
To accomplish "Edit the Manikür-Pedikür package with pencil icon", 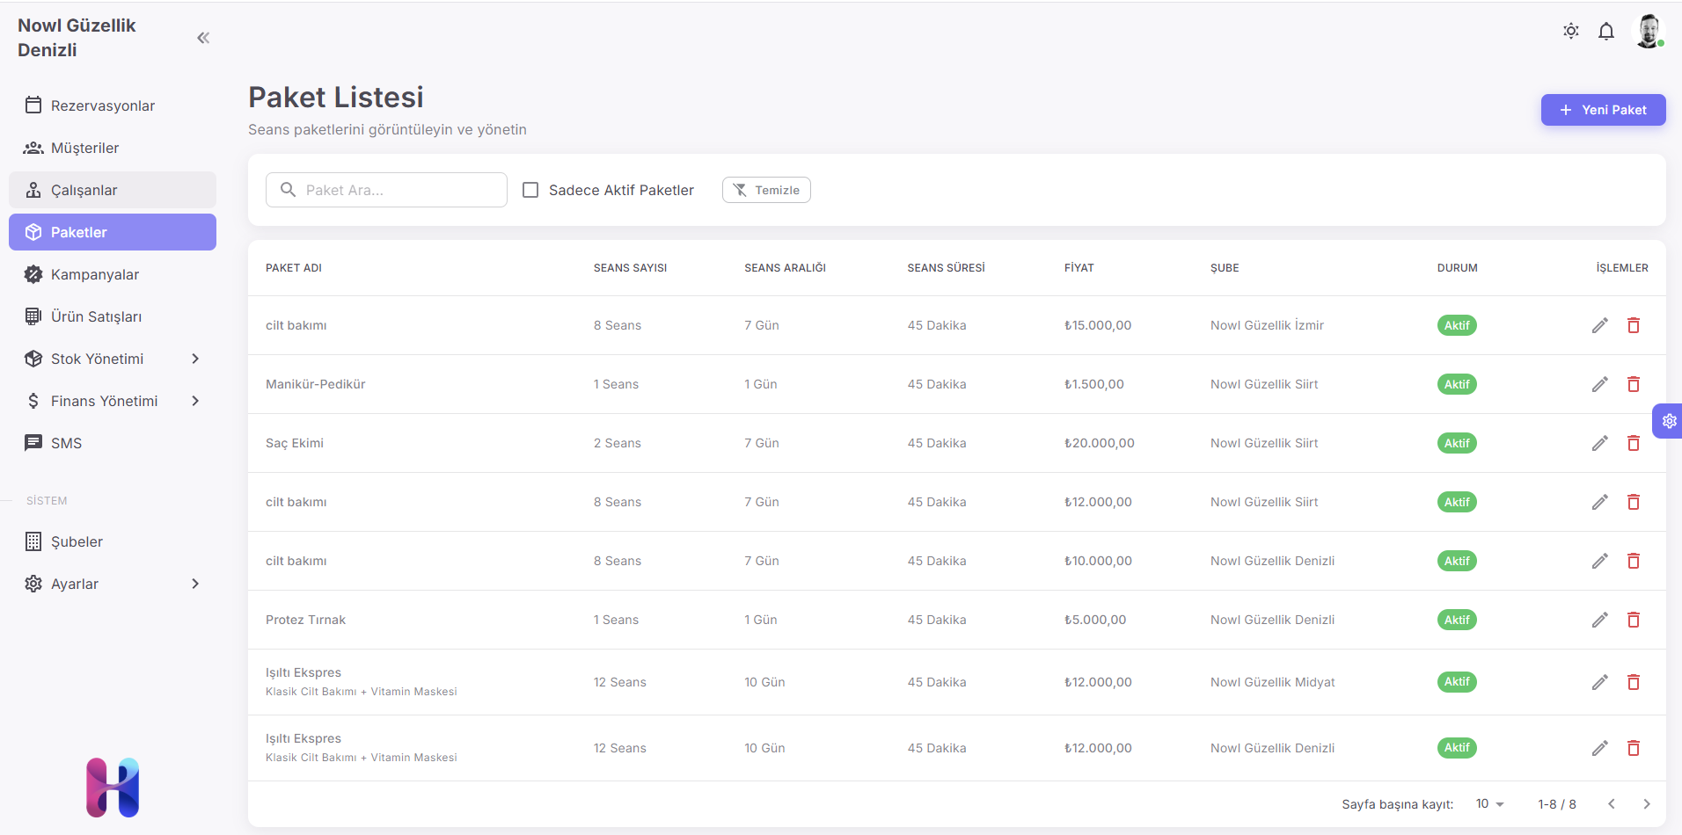I will tap(1599, 384).
